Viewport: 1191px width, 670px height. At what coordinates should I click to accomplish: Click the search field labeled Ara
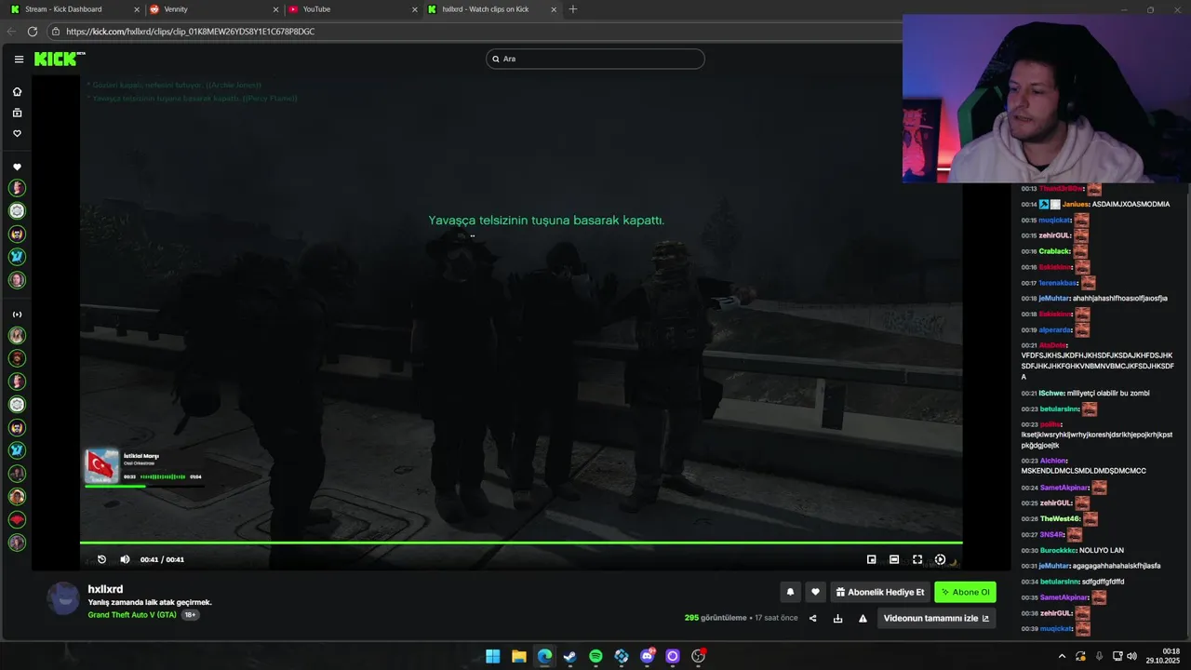595,59
